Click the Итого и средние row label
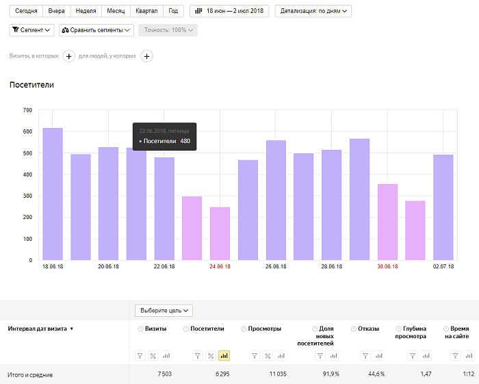Viewport: 479px width, 384px height. pos(30,375)
